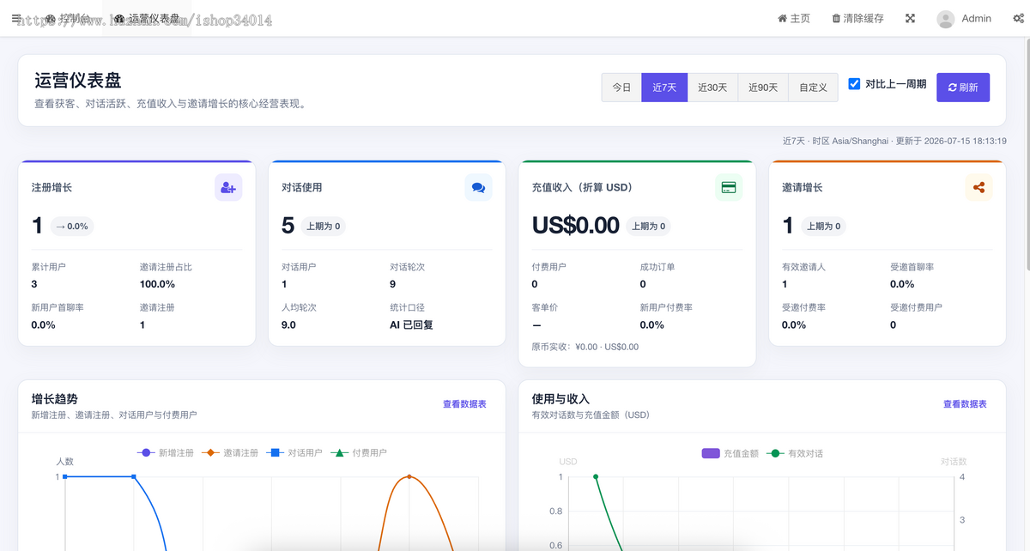Click the 注册增长 add-user icon

228,187
